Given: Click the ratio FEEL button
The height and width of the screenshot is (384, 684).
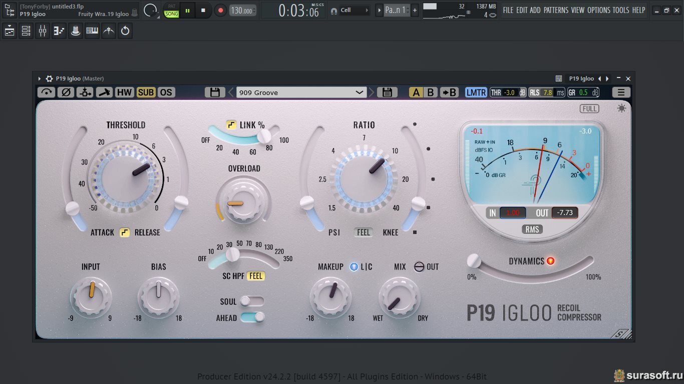Looking at the screenshot, I should click(x=364, y=232).
